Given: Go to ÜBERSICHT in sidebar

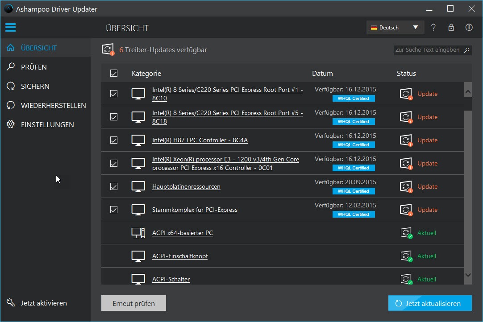Looking at the screenshot, I should click(46, 48).
